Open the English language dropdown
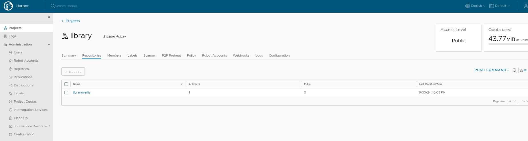The height and width of the screenshot is (141, 528). (x=475, y=6)
